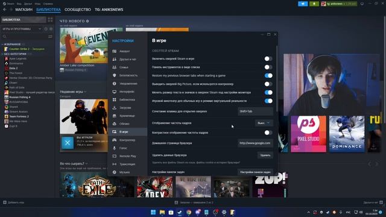
Task: Open the Справка menu
Action: tap(48, 4)
